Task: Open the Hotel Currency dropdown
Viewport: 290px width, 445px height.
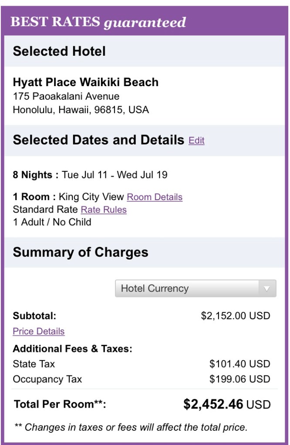Action: coord(187,288)
